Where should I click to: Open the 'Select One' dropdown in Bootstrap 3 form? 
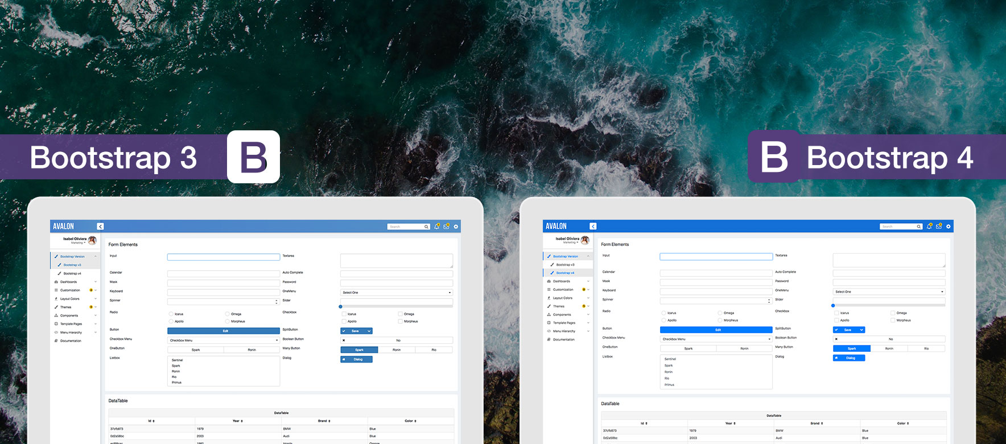[x=396, y=293]
